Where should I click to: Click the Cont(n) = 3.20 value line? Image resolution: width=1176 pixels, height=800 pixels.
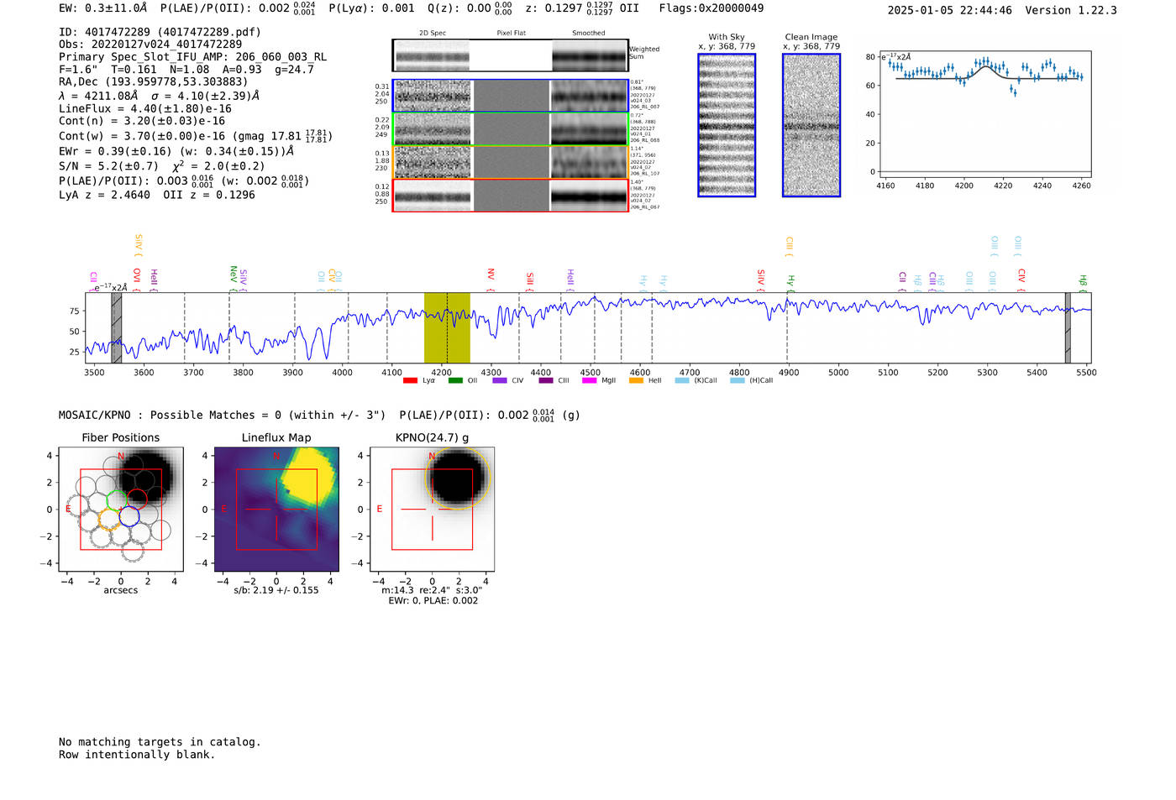click(142, 121)
